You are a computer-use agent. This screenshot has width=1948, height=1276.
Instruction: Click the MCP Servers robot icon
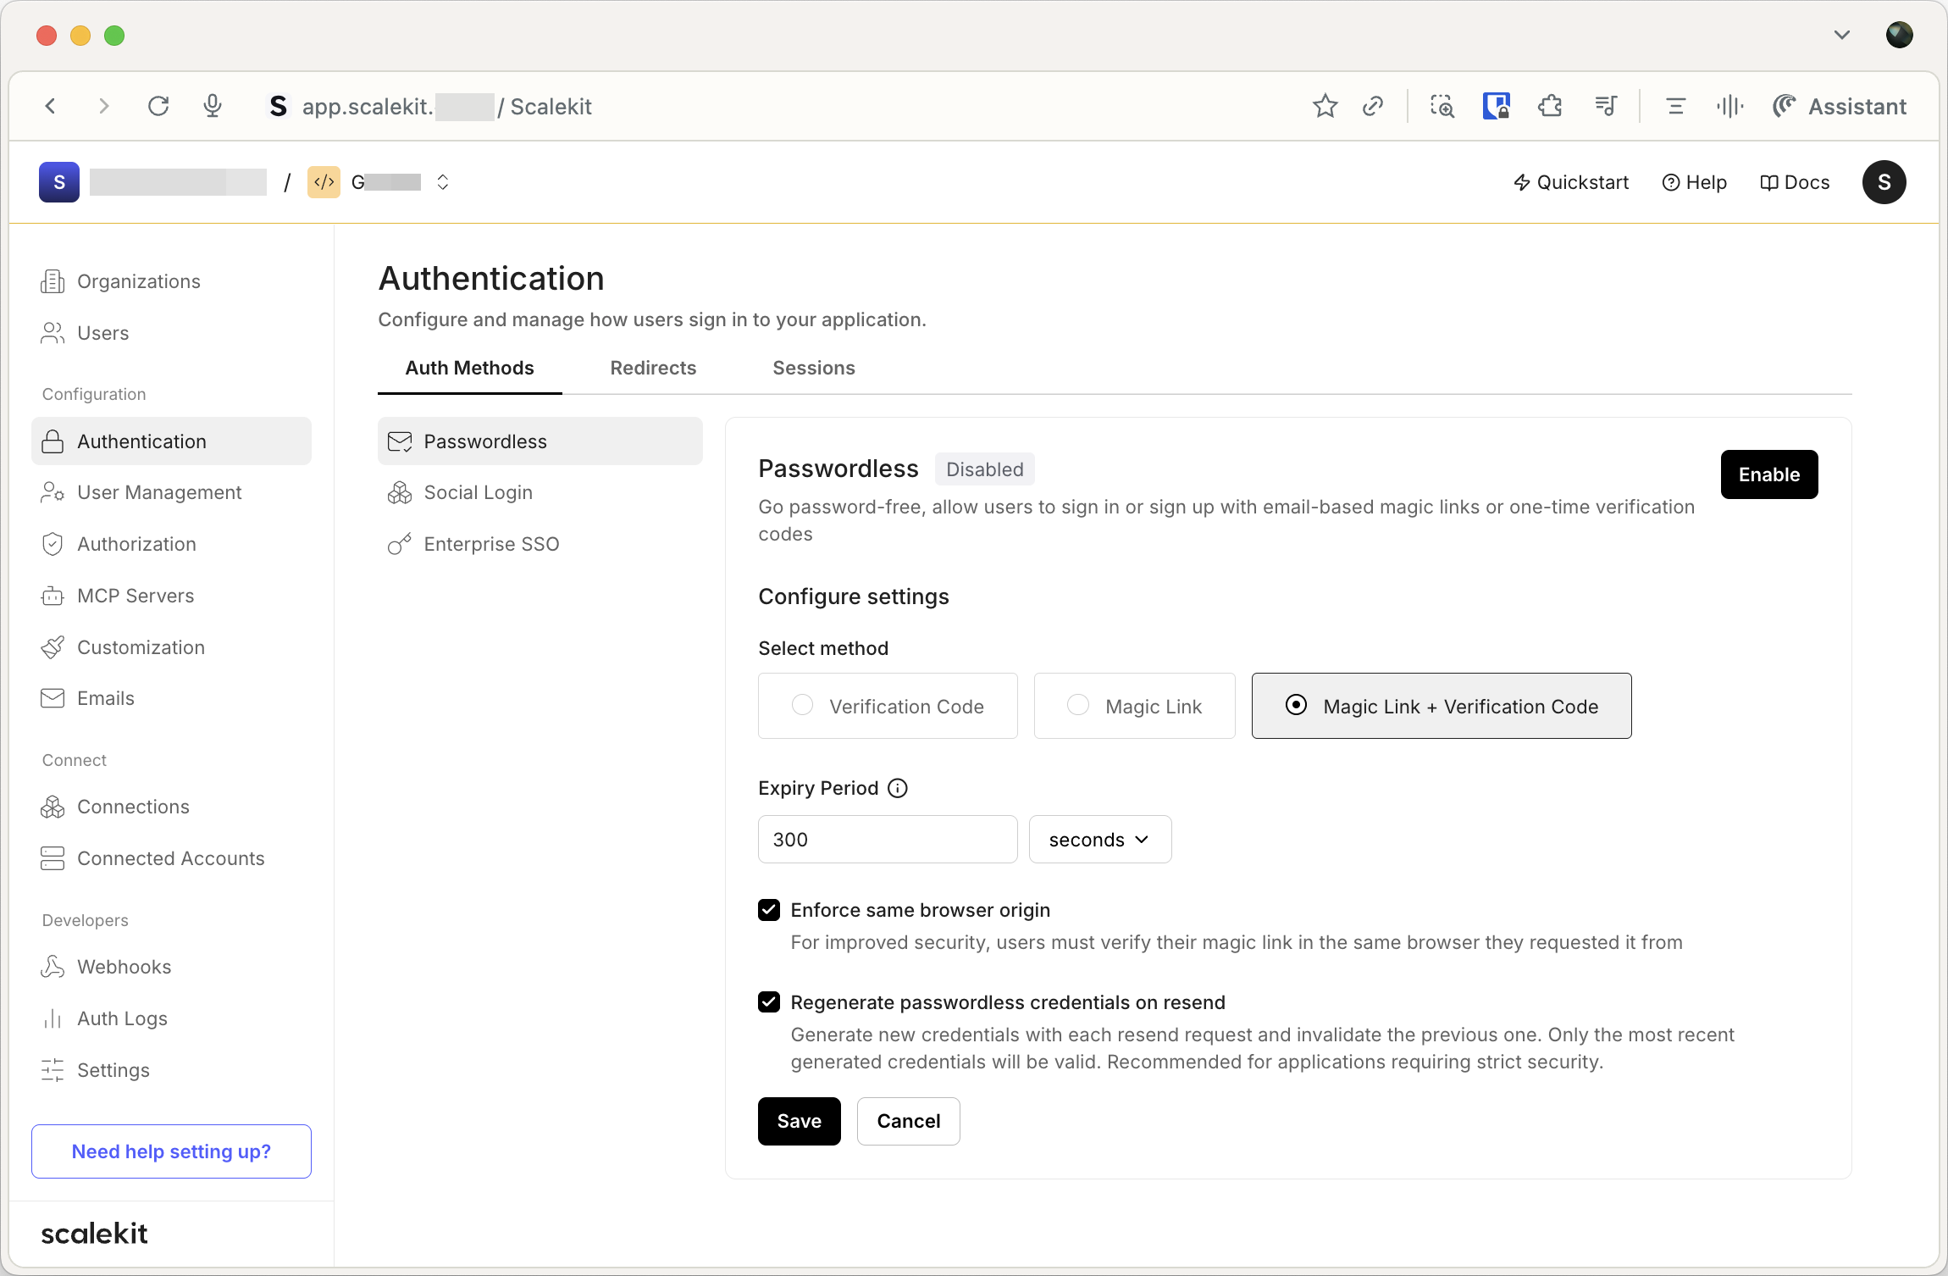click(x=53, y=596)
